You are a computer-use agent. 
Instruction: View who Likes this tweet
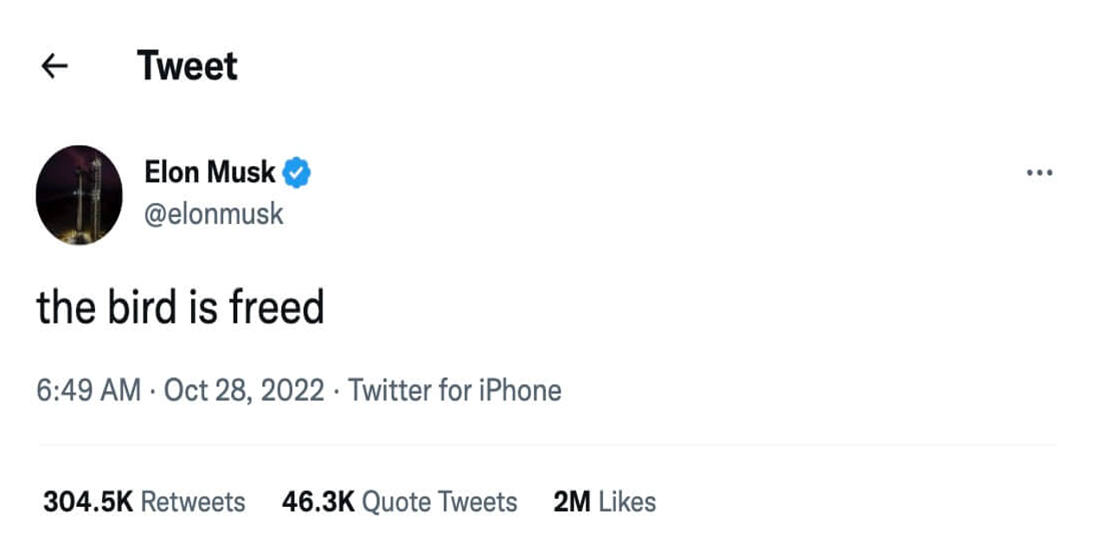[x=627, y=502]
